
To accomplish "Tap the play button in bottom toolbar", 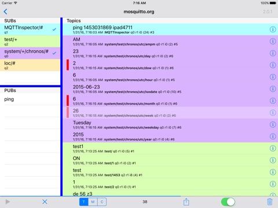I will pyautogui.click(x=8, y=202).
